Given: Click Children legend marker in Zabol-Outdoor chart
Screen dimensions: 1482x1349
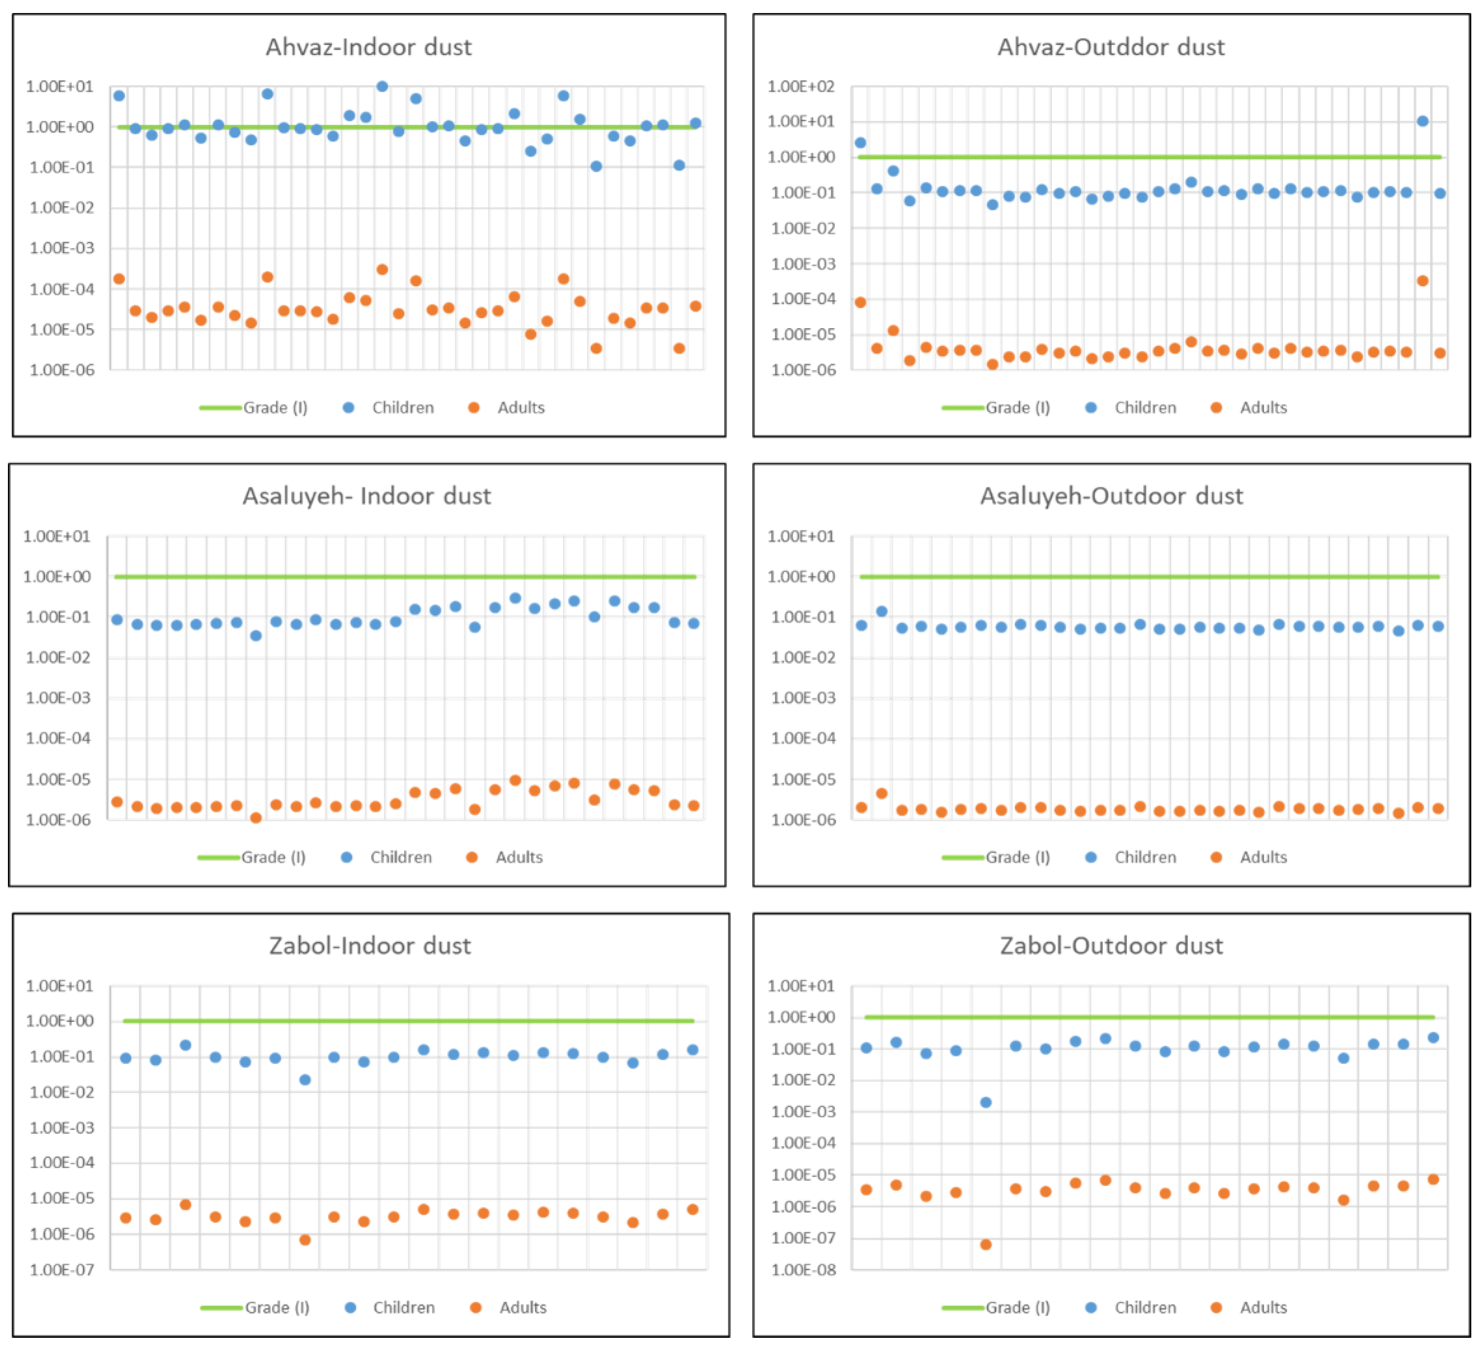Looking at the screenshot, I should 1091,1307.
